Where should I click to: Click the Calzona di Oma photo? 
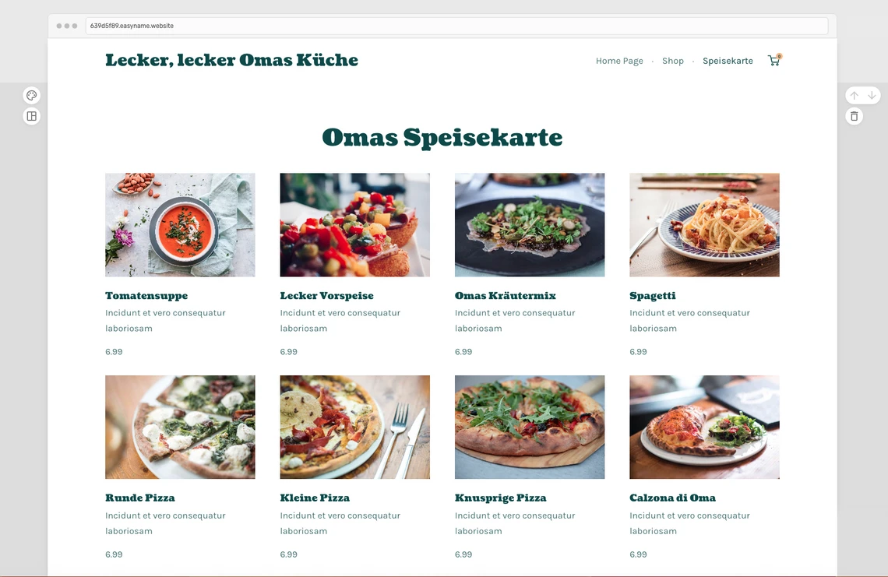click(x=704, y=427)
